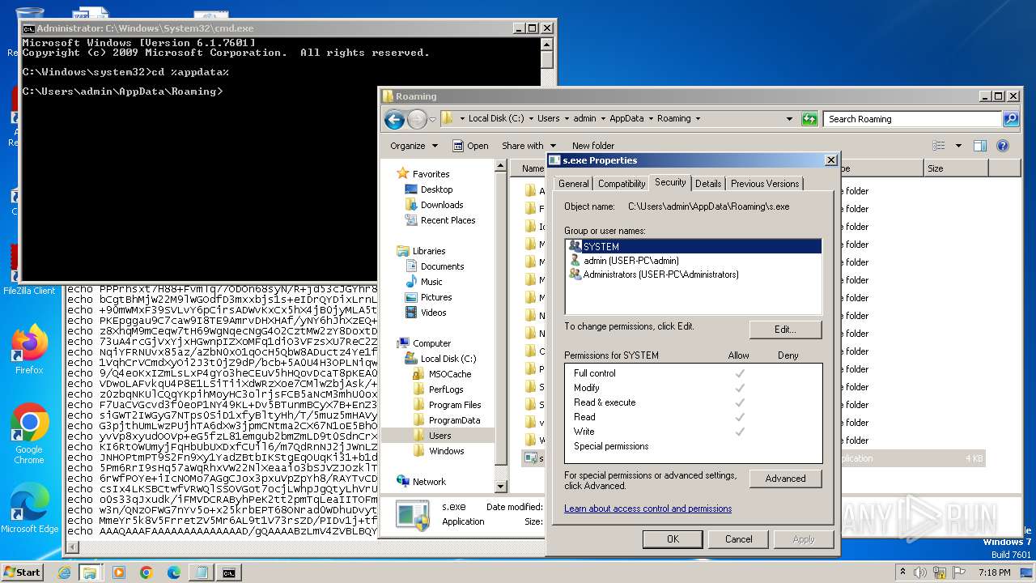Screen dimensions: 1036x583
Task: Open Downloads in the navigation pane
Action: point(442,205)
